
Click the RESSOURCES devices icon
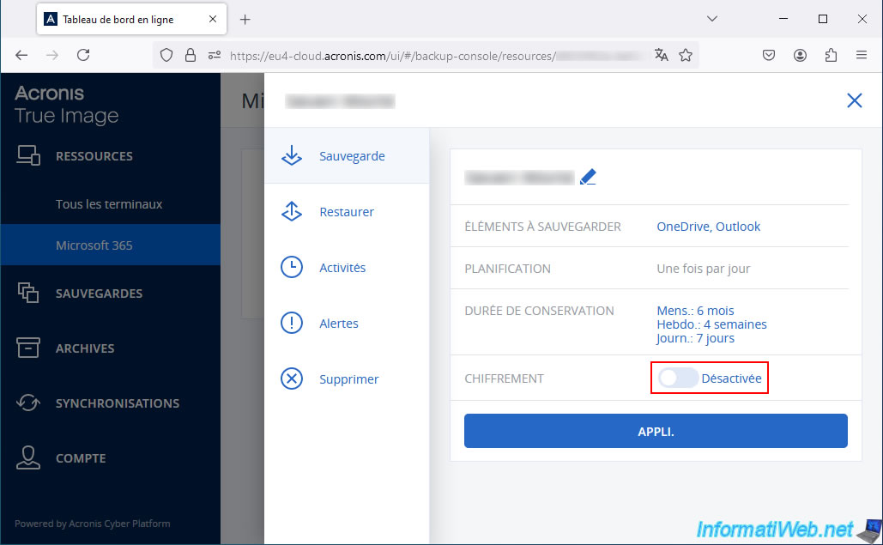(28, 155)
